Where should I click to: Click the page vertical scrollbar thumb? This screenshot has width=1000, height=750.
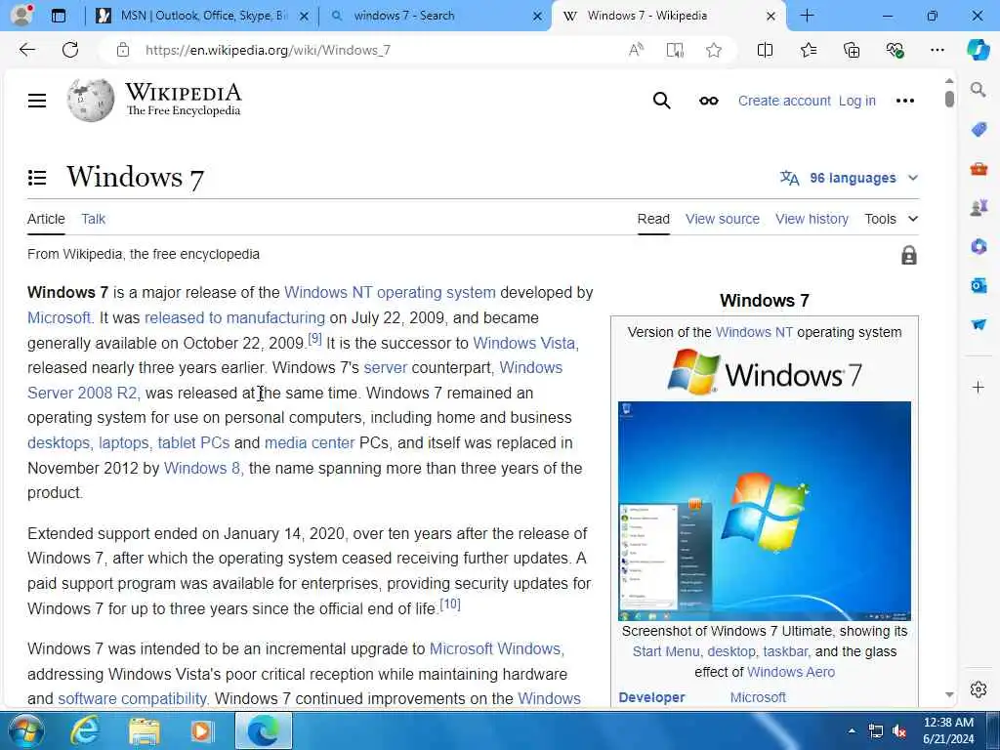click(949, 100)
